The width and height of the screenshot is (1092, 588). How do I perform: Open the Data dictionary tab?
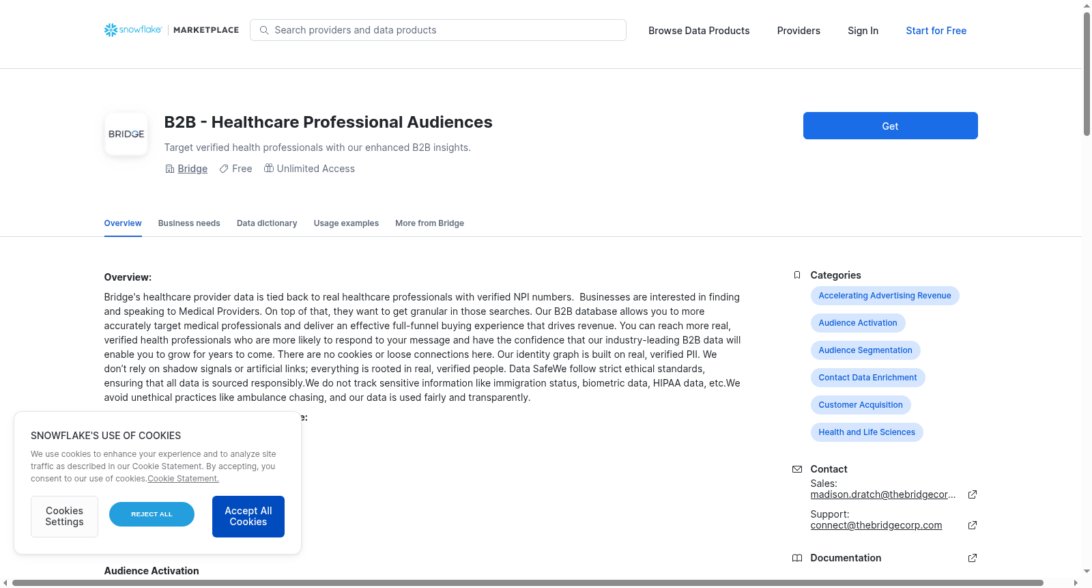pos(267,223)
